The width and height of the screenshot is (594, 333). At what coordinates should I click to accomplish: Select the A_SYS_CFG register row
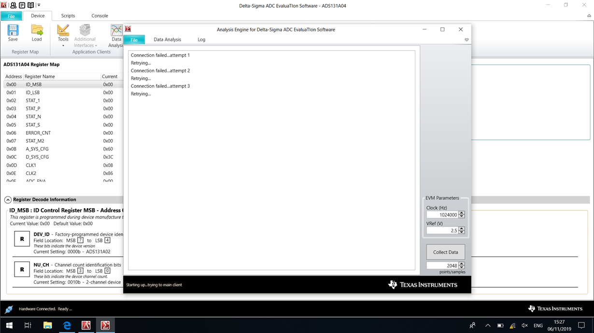(63, 149)
